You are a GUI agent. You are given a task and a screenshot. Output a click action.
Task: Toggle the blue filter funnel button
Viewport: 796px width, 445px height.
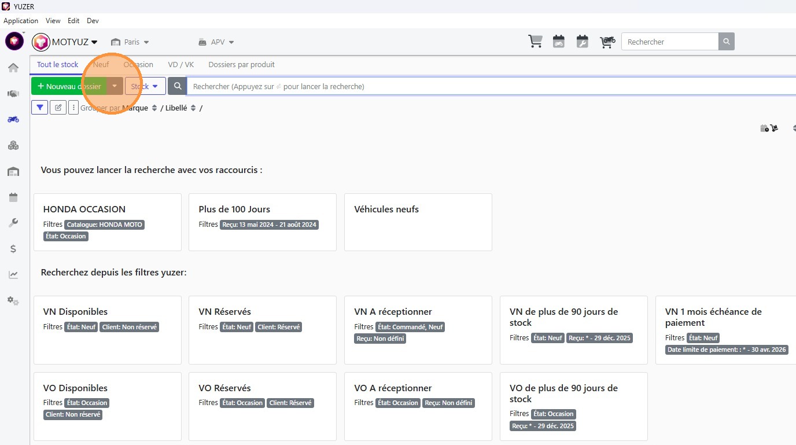pos(39,108)
